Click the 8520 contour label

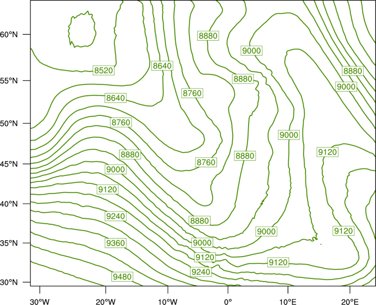(x=103, y=70)
